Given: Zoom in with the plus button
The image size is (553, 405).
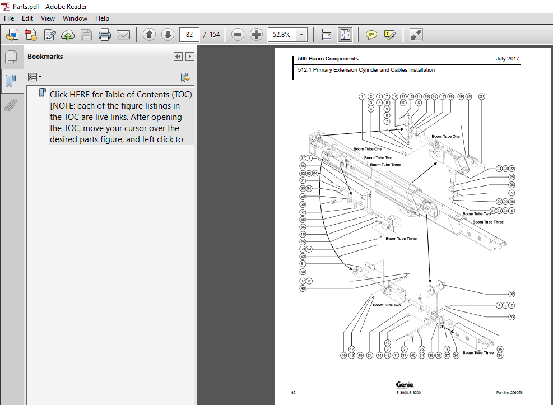Looking at the screenshot, I should pos(257,35).
